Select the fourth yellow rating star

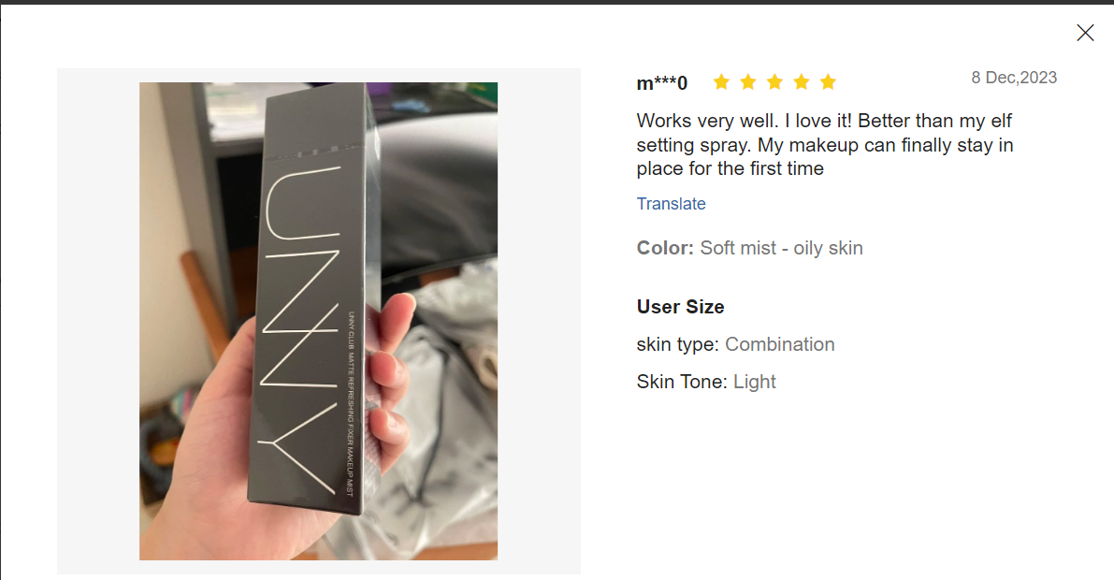pos(802,82)
